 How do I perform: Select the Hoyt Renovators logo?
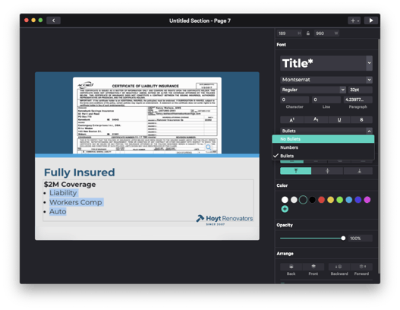(224, 220)
